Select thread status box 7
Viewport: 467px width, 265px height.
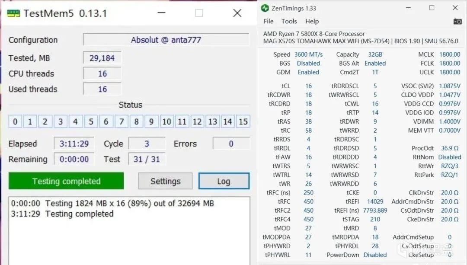(121, 121)
